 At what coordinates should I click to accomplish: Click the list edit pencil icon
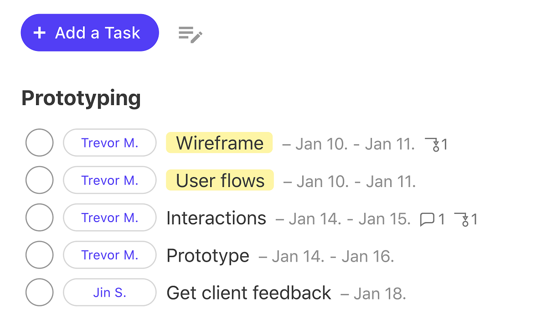191,34
